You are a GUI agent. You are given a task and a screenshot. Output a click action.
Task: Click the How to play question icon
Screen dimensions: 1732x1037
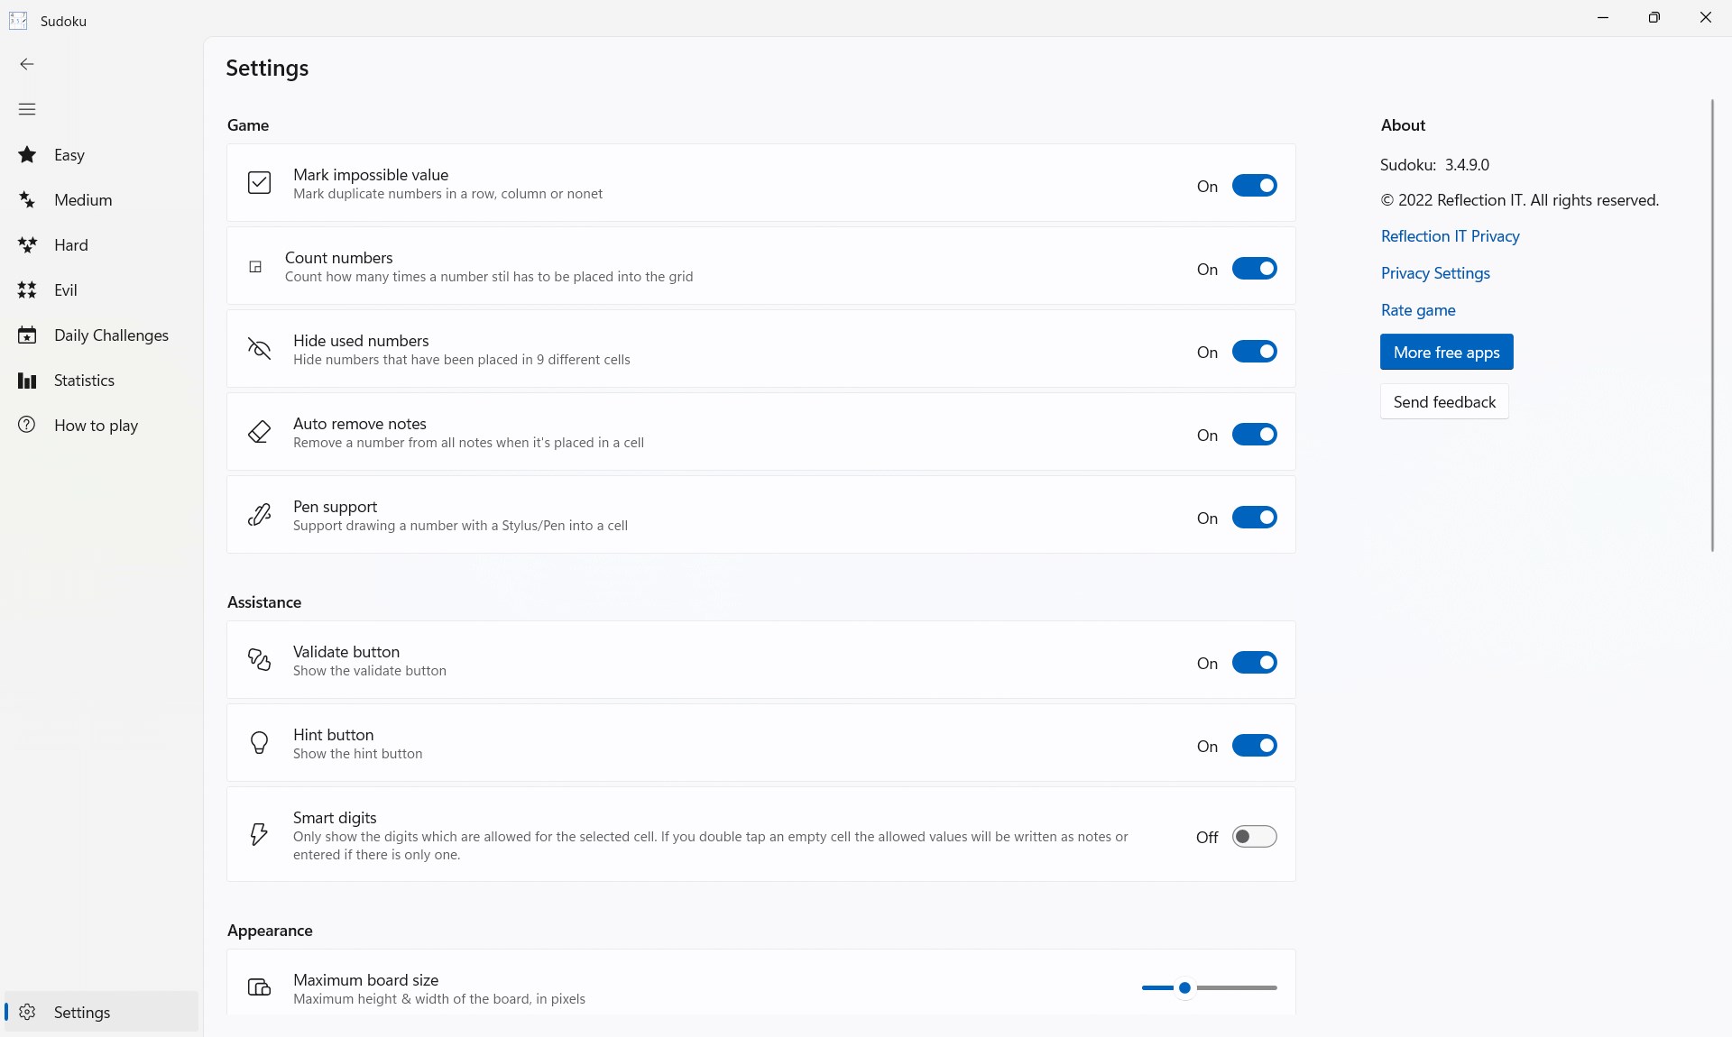(x=27, y=425)
